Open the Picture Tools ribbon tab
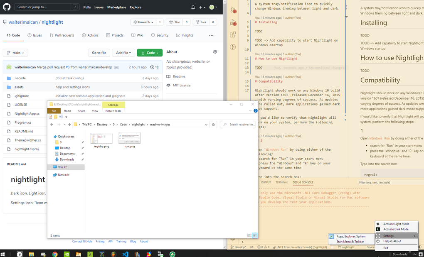The image size is (424, 257). [x=113, y=111]
